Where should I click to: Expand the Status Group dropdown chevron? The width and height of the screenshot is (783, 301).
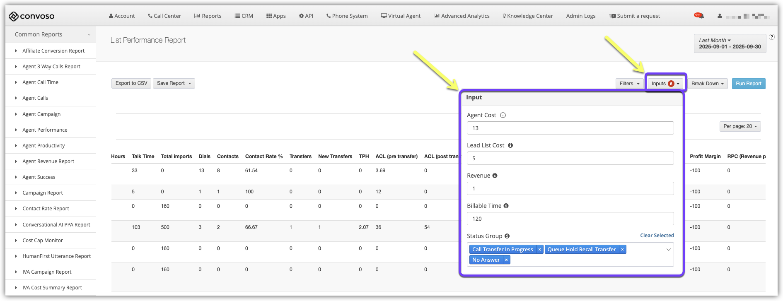[x=668, y=250]
